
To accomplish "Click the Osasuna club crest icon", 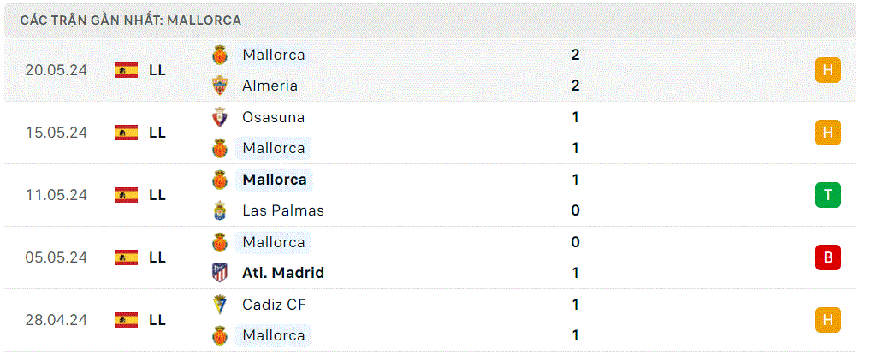I will point(221,118).
